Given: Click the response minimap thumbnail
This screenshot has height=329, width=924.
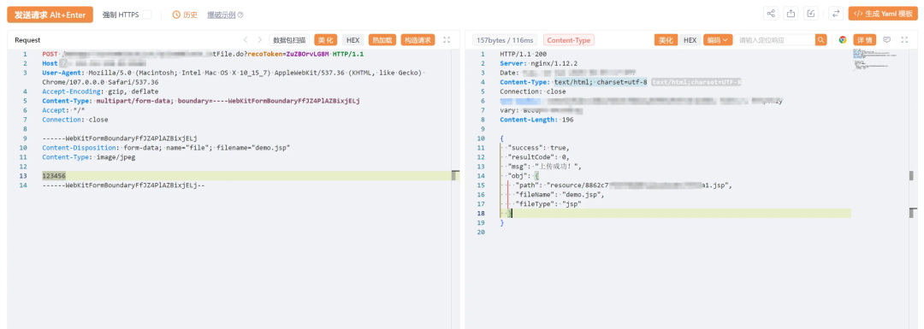Looking at the screenshot, I should click(x=874, y=60).
